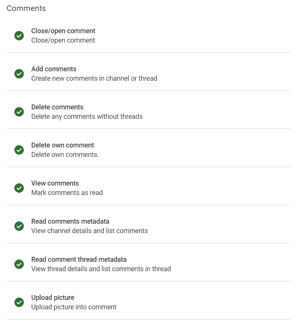
Task: Open the View comments permission details
Action: [x=55, y=183]
